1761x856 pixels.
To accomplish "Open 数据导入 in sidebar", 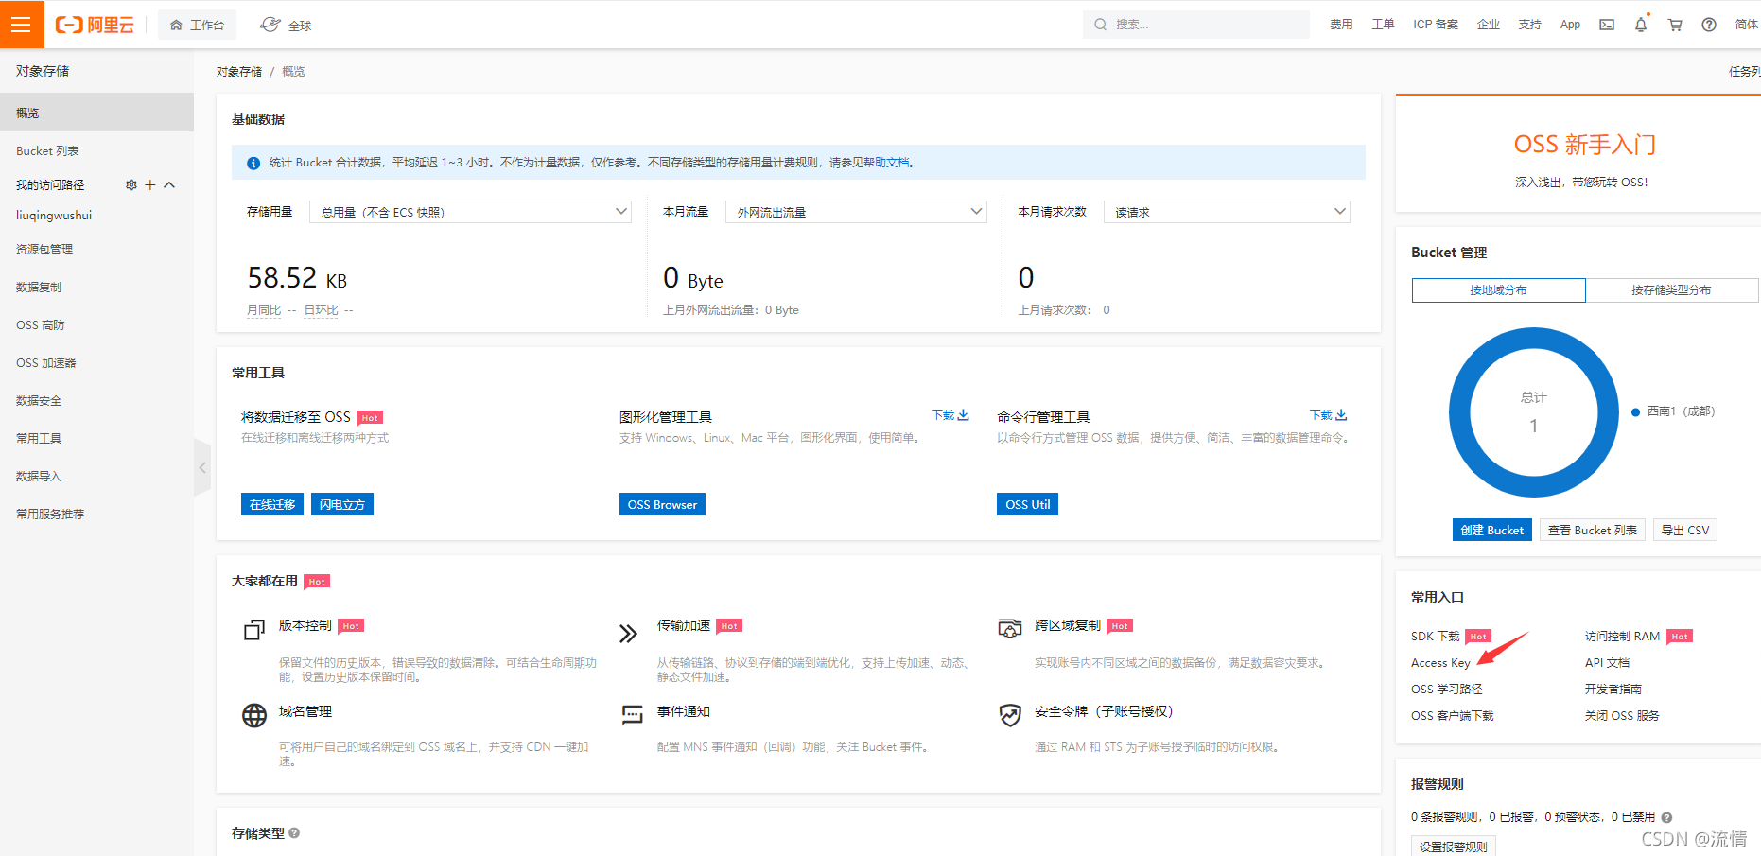I will 39,477.
